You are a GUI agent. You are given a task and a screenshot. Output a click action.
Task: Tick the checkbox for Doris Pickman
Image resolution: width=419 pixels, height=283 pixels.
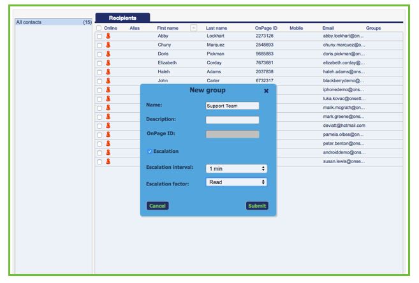point(99,54)
